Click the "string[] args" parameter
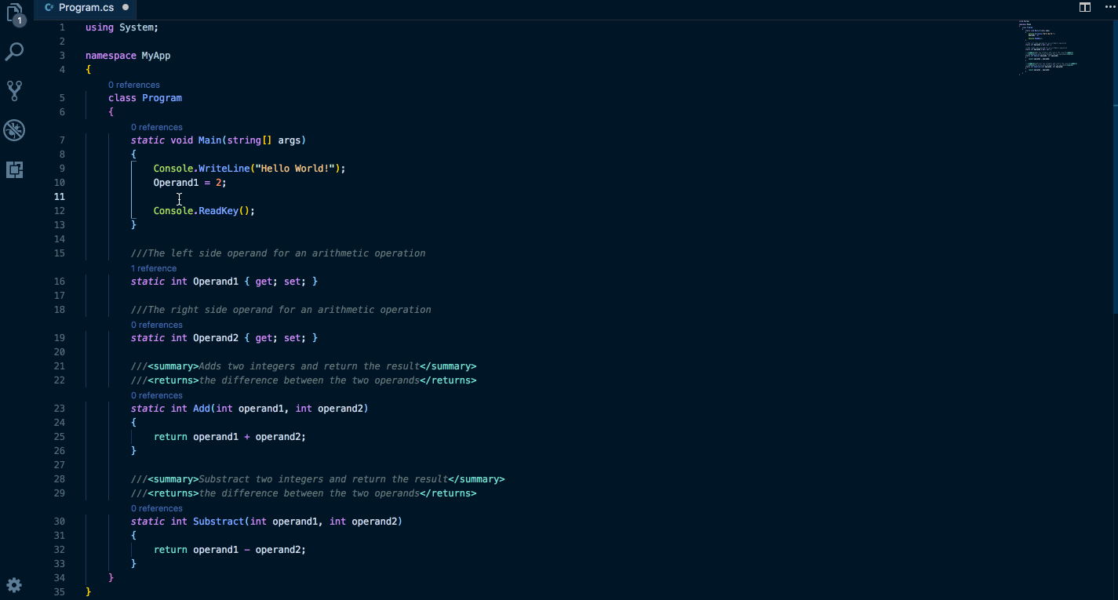Viewport: 1118px width, 600px height. tap(264, 140)
